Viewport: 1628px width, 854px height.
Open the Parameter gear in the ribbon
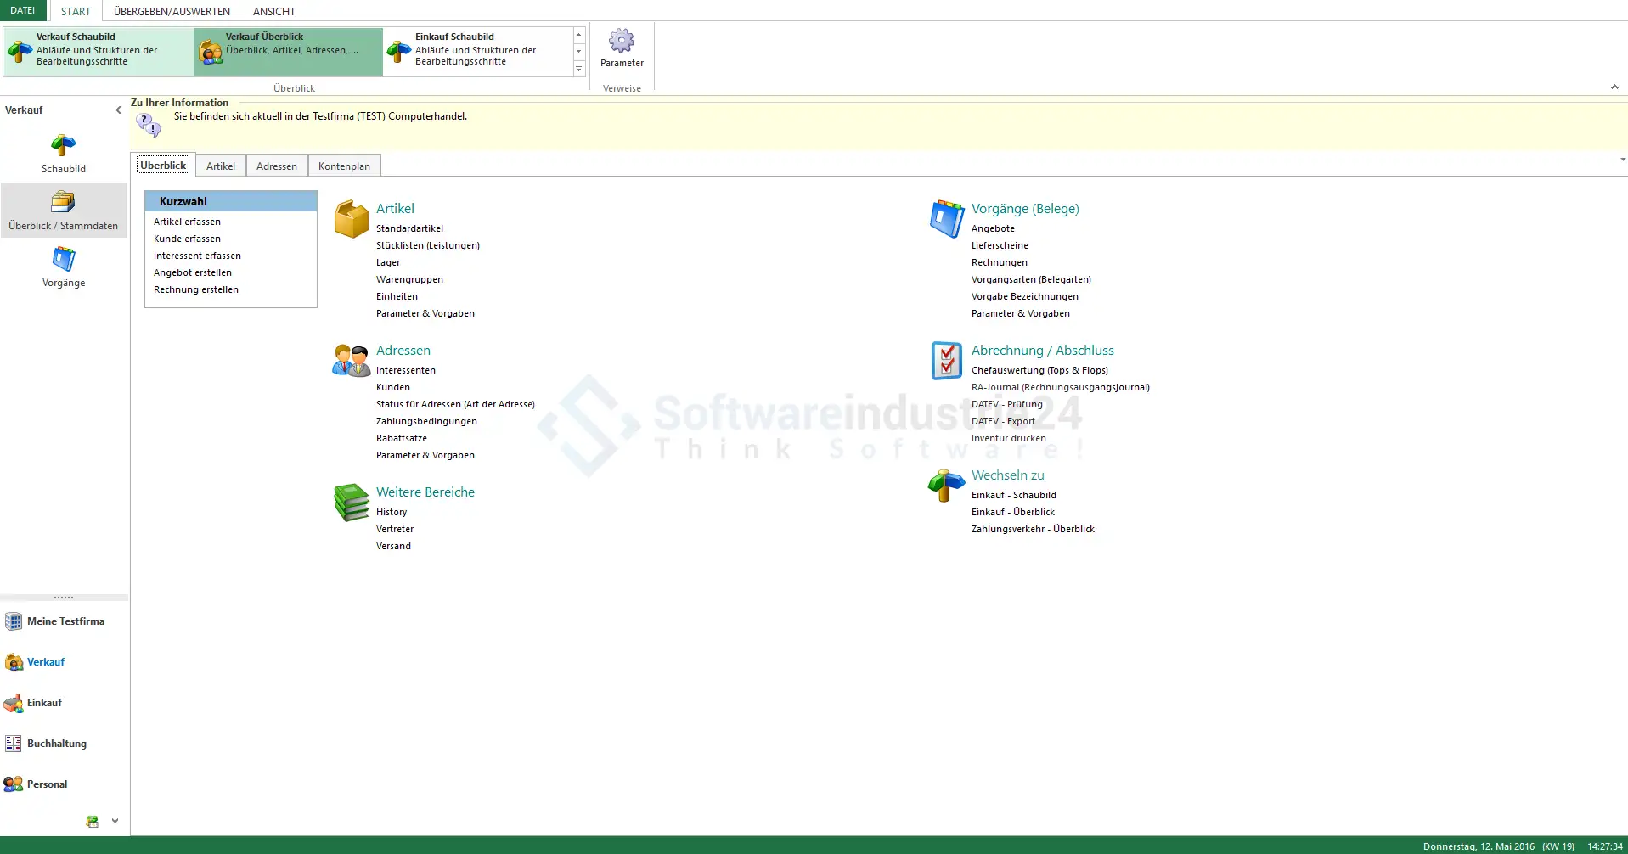[x=622, y=48]
